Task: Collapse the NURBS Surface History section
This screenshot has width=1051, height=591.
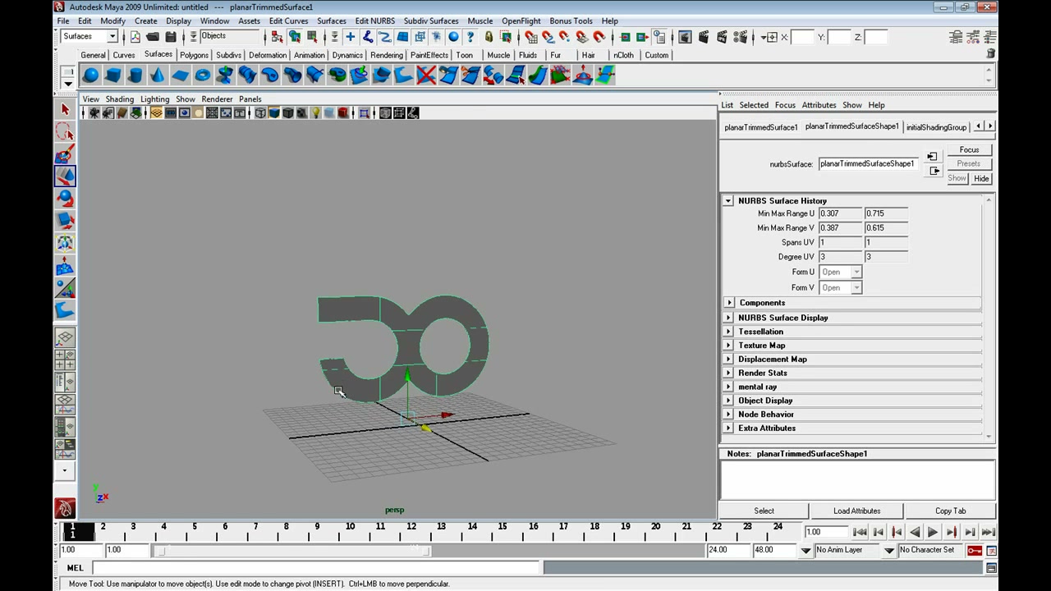Action: 728,201
